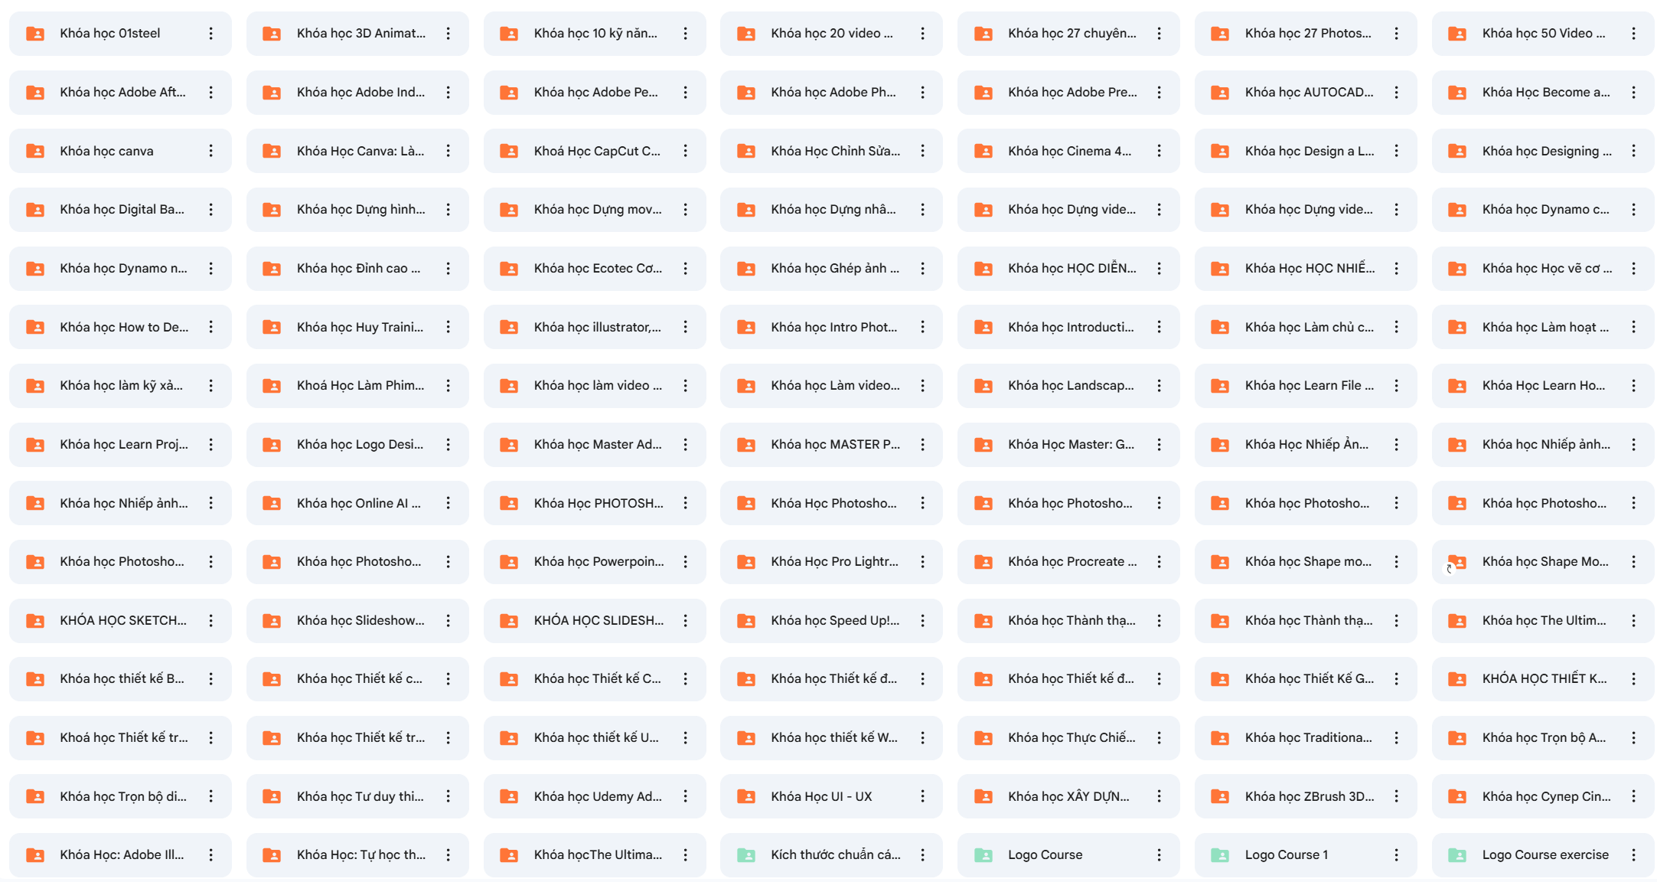Image resolution: width=1657 pixels, height=882 pixels.
Task: Open more actions menu for Logo Course exercise
Action: coord(1633,855)
